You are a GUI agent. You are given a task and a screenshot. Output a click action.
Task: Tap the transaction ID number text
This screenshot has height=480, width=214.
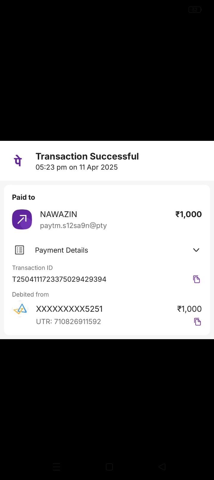[59, 279]
